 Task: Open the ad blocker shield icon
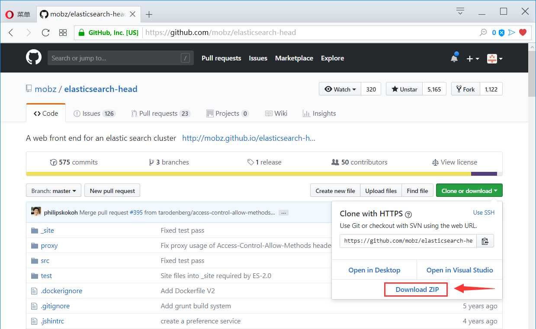pos(502,32)
